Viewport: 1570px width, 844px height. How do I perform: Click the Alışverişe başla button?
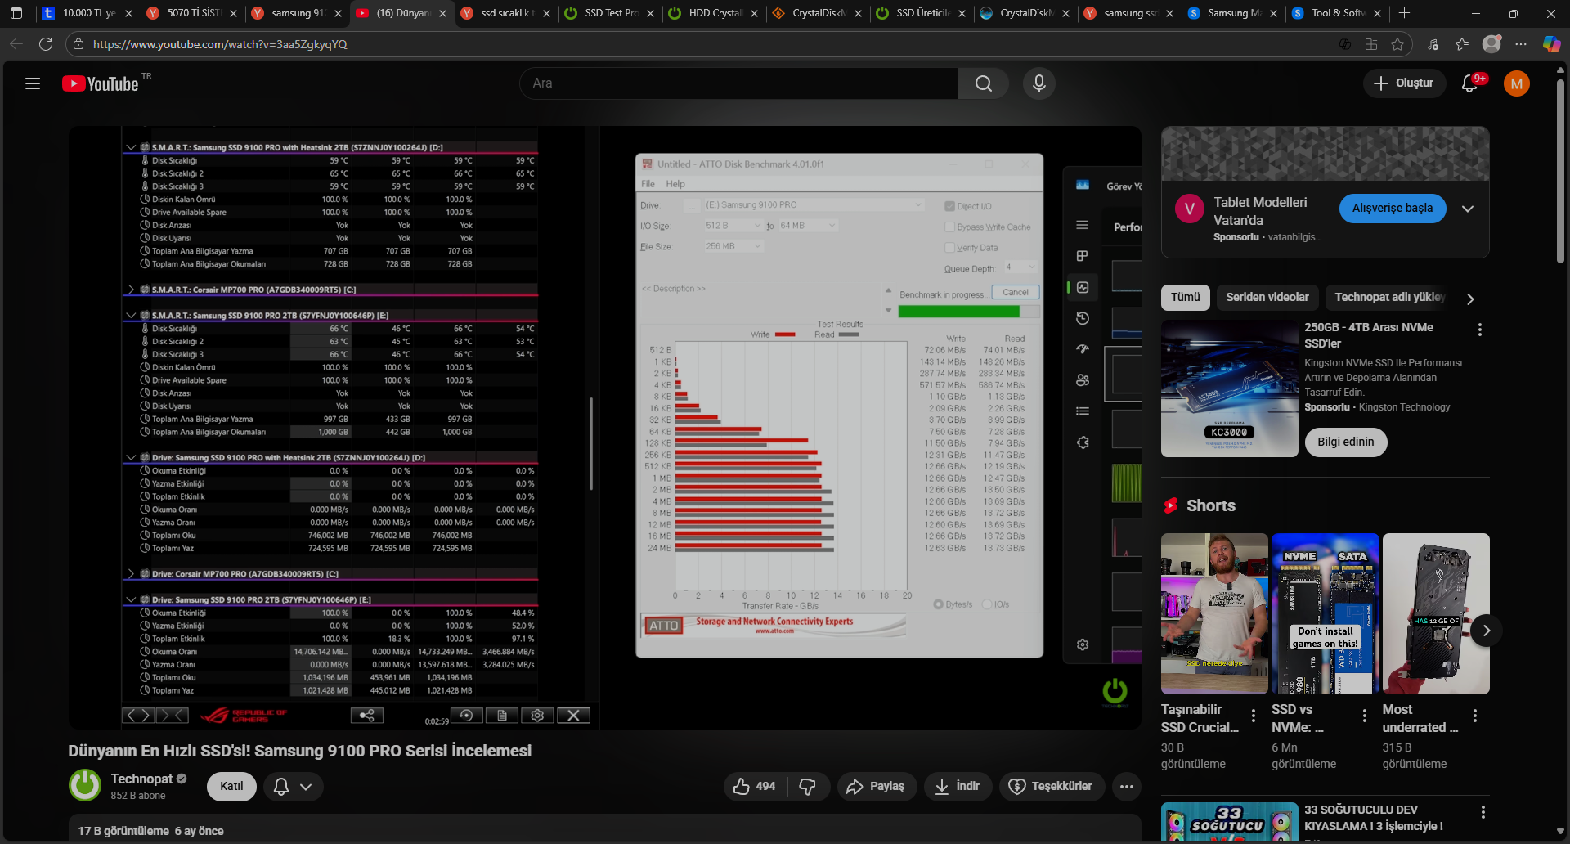1393,209
